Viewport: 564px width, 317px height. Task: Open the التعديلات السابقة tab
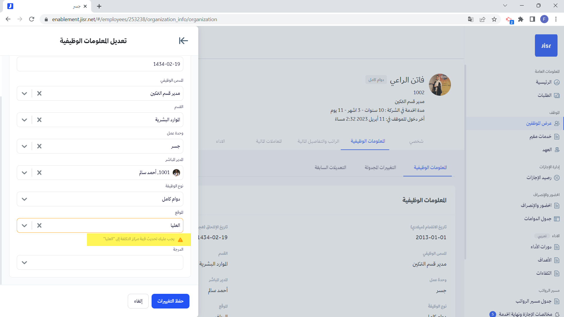click(x=330, y=168)
